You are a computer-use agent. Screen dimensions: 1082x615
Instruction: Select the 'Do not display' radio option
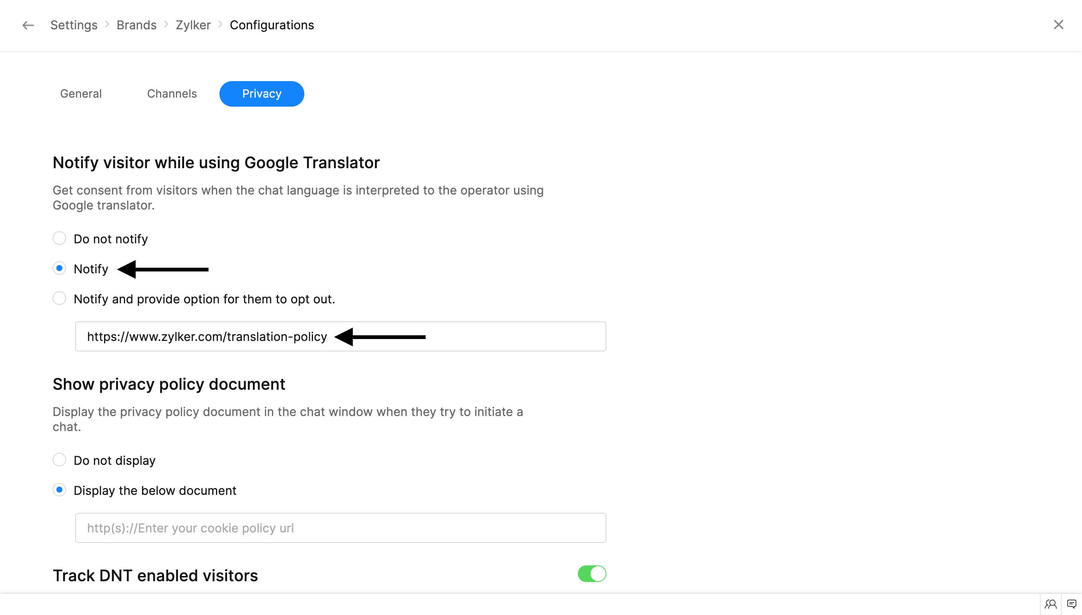pyautogui.click(x=60, y=460)
